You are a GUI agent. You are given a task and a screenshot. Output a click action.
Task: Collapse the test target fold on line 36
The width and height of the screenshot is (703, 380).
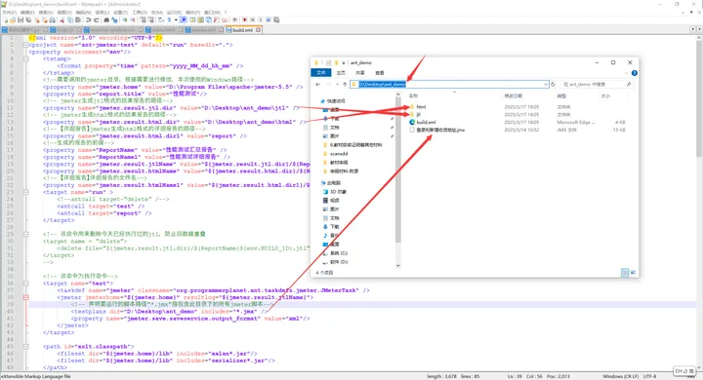point(26,284)
